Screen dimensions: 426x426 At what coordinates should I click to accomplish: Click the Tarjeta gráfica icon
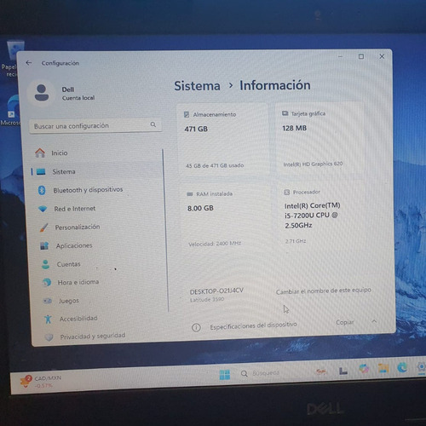(x=285, y=113)
